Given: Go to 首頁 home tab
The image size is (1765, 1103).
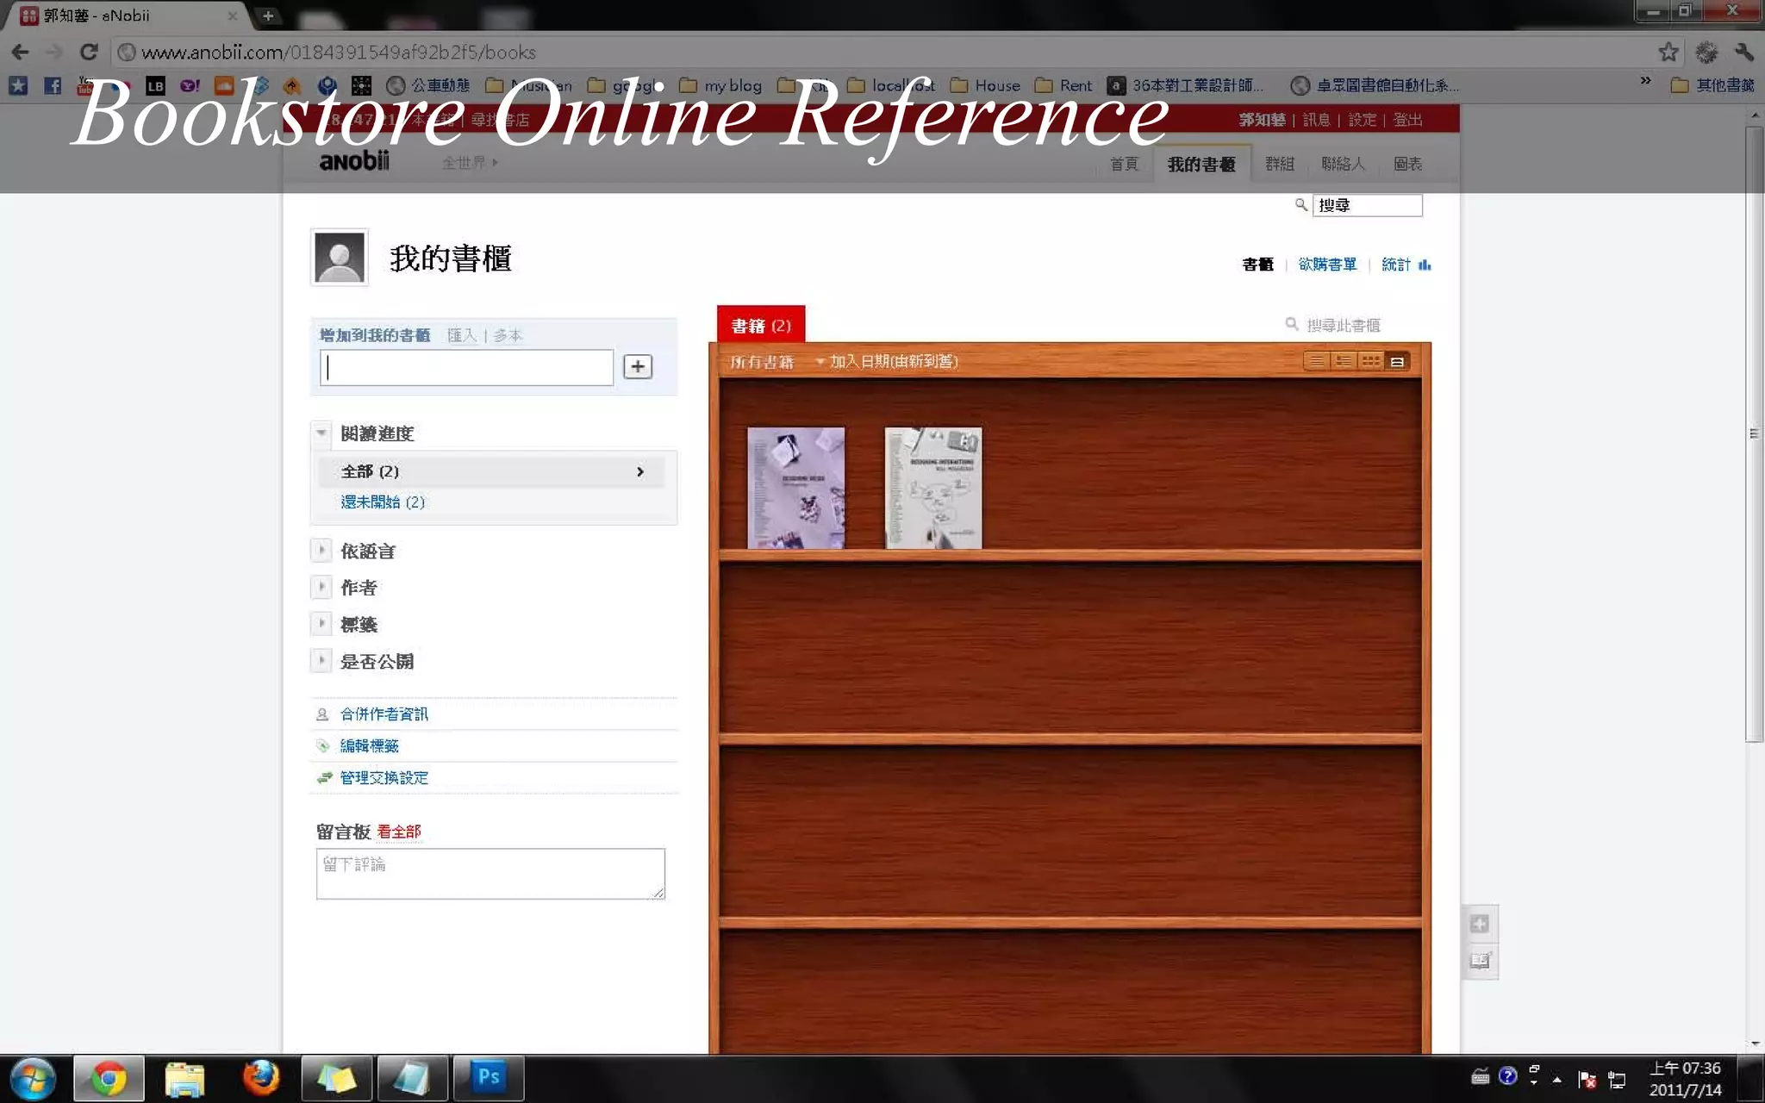Looking at the screenshot, I should point(1124,164).
